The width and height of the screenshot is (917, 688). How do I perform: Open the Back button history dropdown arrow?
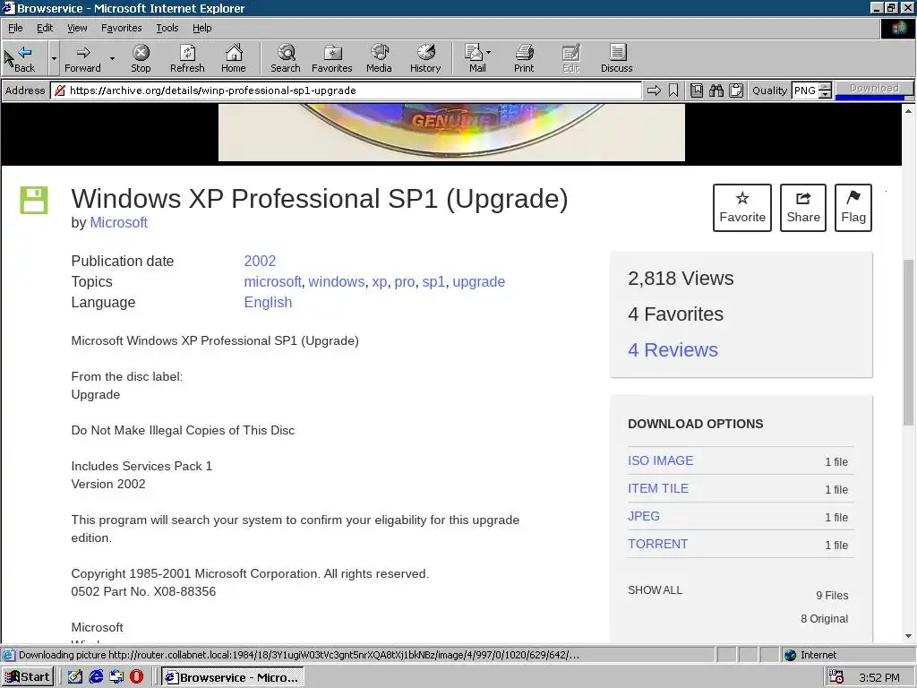click(x=53, y=58)
